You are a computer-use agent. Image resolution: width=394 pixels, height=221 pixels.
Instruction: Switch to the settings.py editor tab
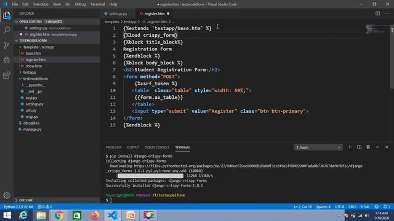click(x=118, y=14)
